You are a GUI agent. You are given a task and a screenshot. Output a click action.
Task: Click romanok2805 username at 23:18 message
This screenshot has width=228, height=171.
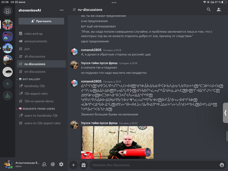(x=91, y=50)
